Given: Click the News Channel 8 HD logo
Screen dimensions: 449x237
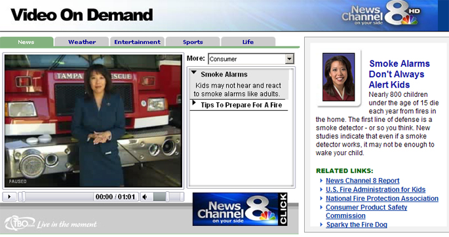Looking at the screenshot, I should (x=381, y=14).
